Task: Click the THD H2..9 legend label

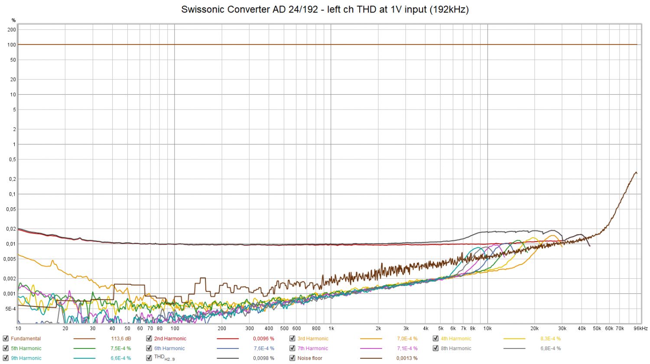Action: click(x=165, y=358)
